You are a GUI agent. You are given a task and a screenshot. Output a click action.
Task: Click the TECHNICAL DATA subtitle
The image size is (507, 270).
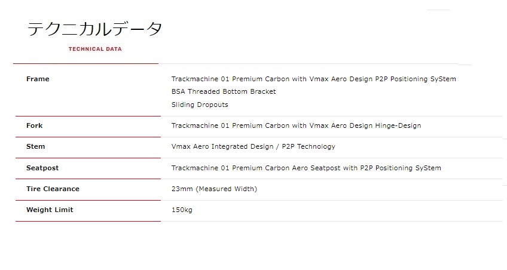click(x=95, y=49)
